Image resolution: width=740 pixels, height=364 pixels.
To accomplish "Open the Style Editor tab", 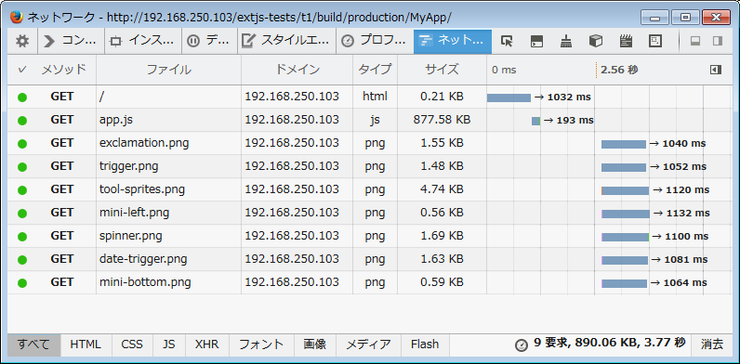I will tap(285, 42).
